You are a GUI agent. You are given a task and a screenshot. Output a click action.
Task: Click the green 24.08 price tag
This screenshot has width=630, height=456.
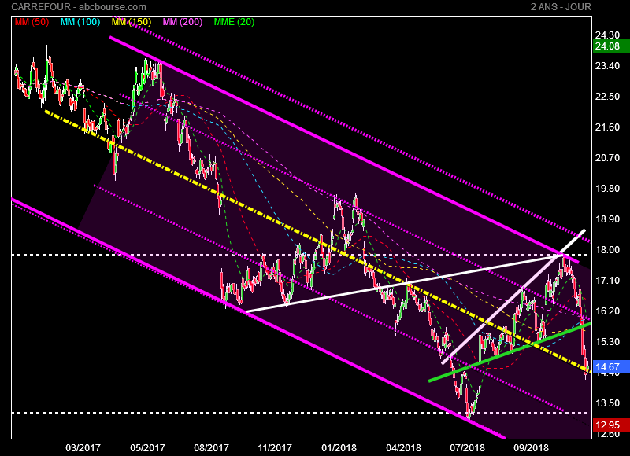pos(611,46)
